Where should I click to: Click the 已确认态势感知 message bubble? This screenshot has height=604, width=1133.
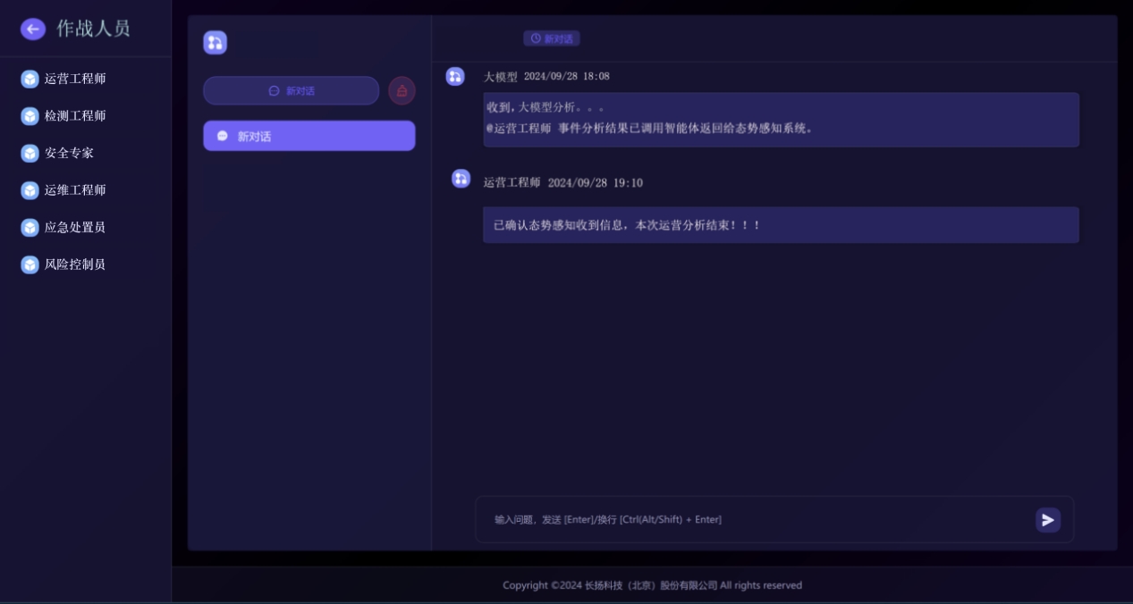point(781,225)
